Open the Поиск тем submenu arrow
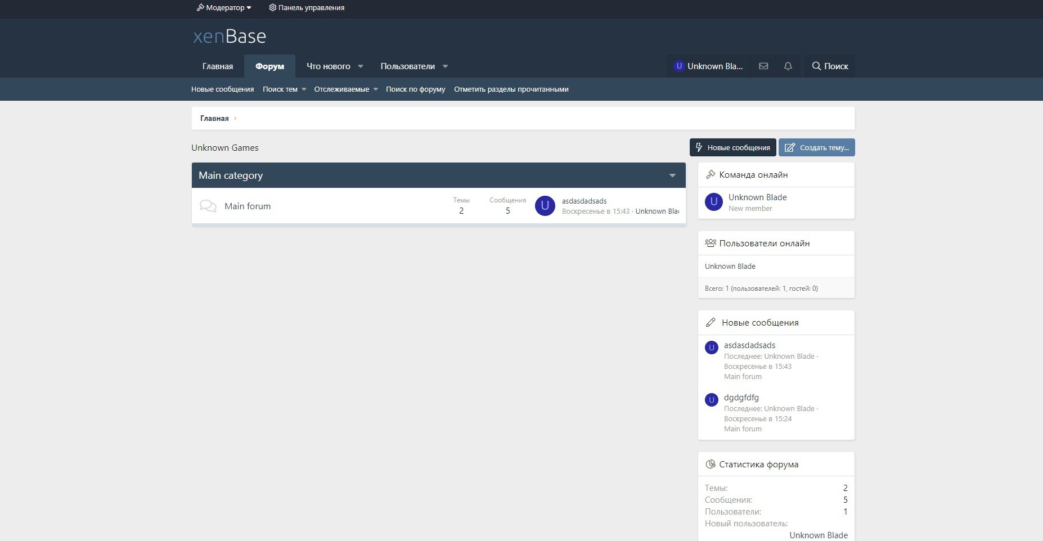Viewport: 1043px width, 541px height. coord(304,89)
